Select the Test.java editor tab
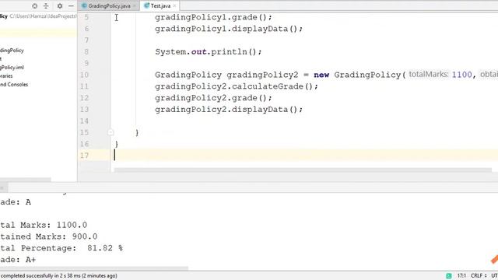 pyautogui.click(x=160, y=5)
